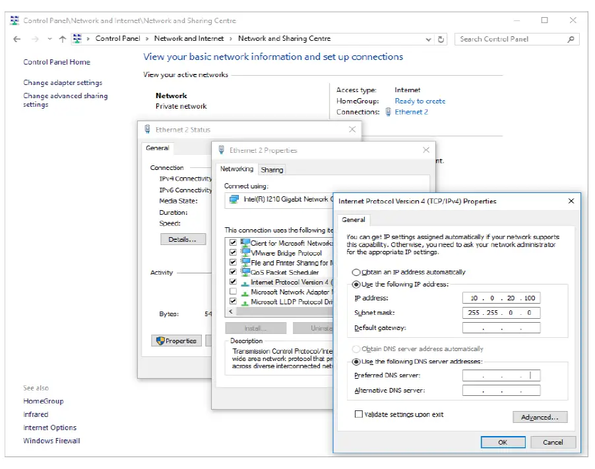Click the Refresh icon beside the address bar
595x469 pixels.
(x=442, y=39)
